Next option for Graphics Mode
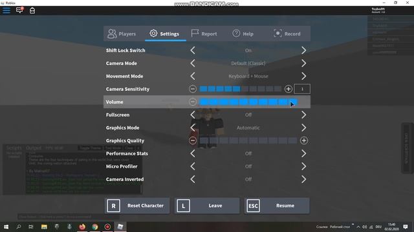The width and height of the screenshot is (414, 232). 303,128
